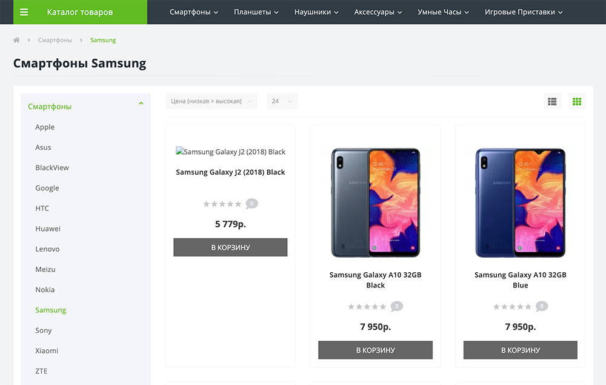Viewport: 606px width, 385px height.
Task: Switch to grid view layout
Action: click(x=577, y=101)
